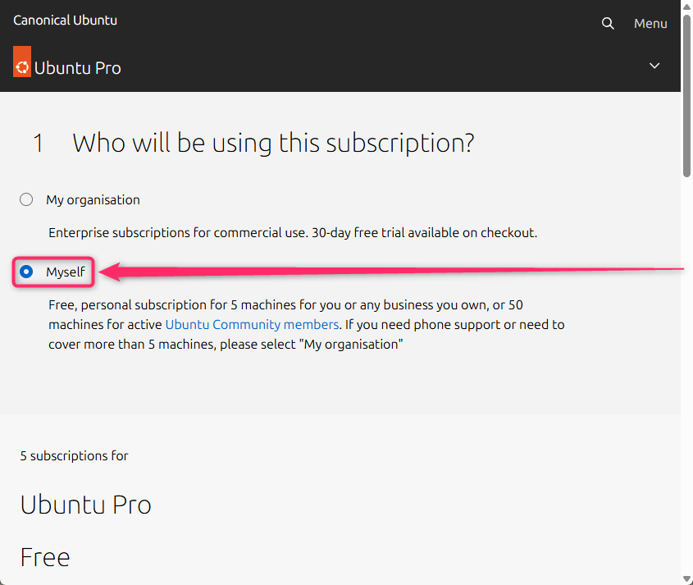Select the Myself radio button
693x585 pixels.
tap(26, 272)
